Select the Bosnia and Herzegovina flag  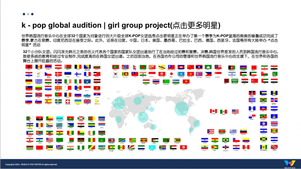tap(87, 67)
